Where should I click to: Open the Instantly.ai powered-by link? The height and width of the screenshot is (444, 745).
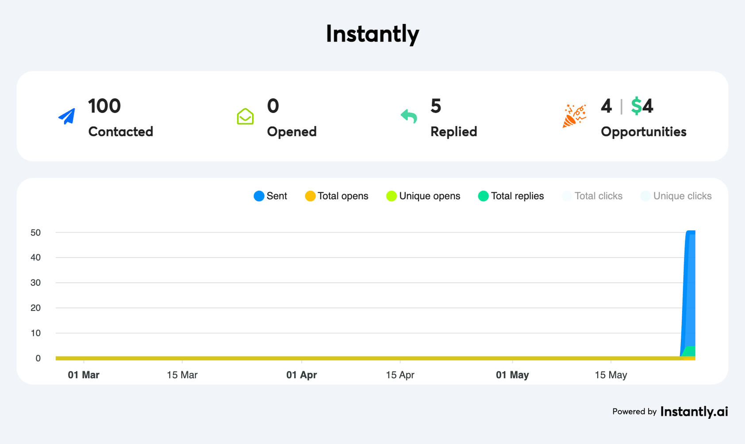[694, 412]
